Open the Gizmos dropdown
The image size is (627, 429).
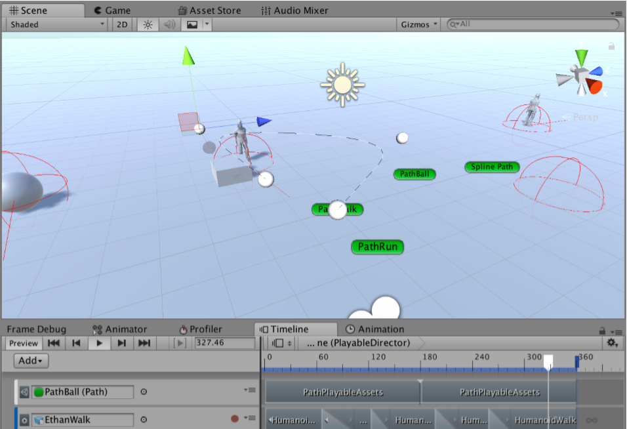(x=418, y=24)
